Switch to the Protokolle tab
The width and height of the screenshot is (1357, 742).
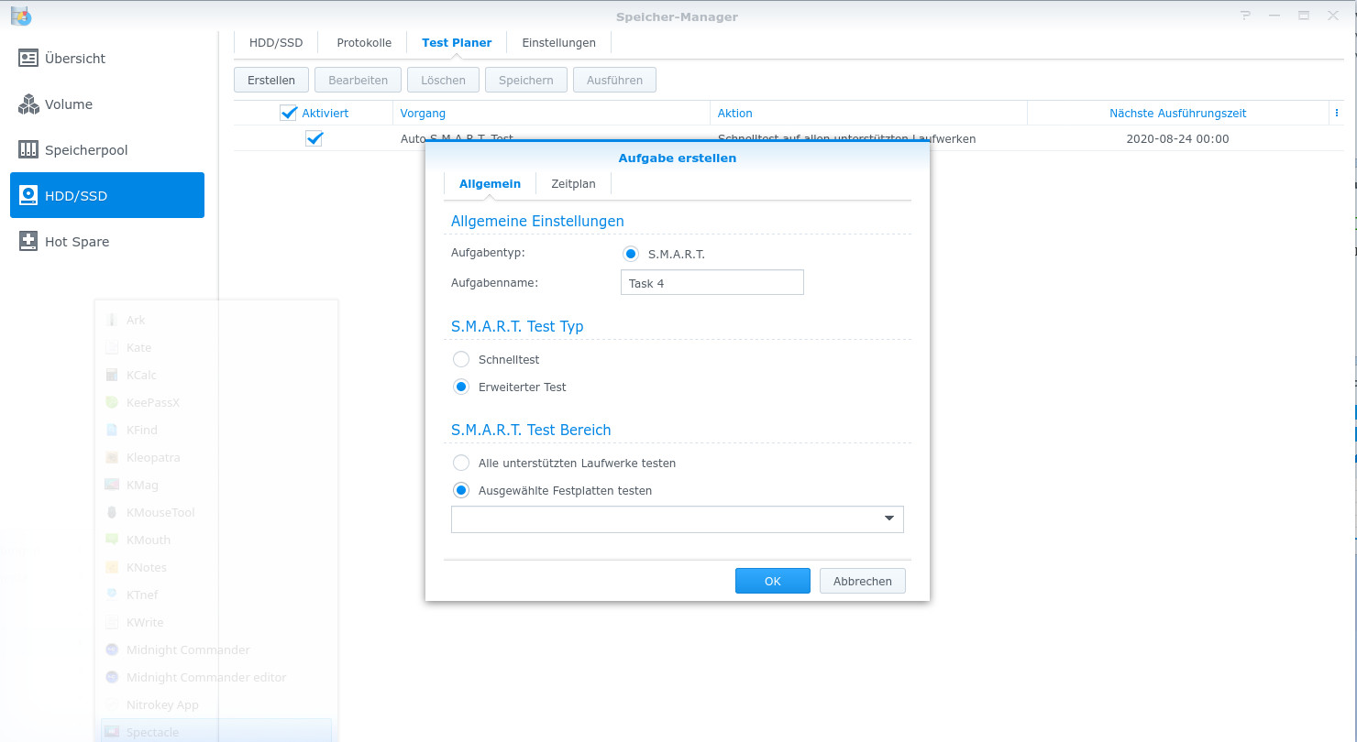364,43
